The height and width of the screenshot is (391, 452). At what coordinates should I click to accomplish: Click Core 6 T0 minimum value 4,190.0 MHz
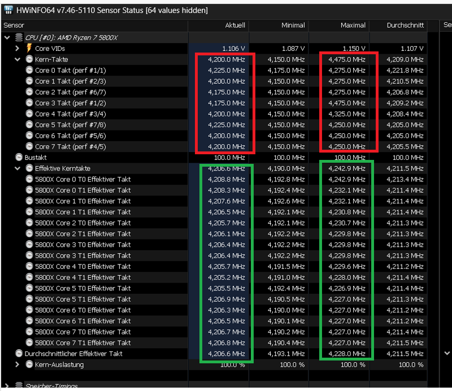click(286, 310)
